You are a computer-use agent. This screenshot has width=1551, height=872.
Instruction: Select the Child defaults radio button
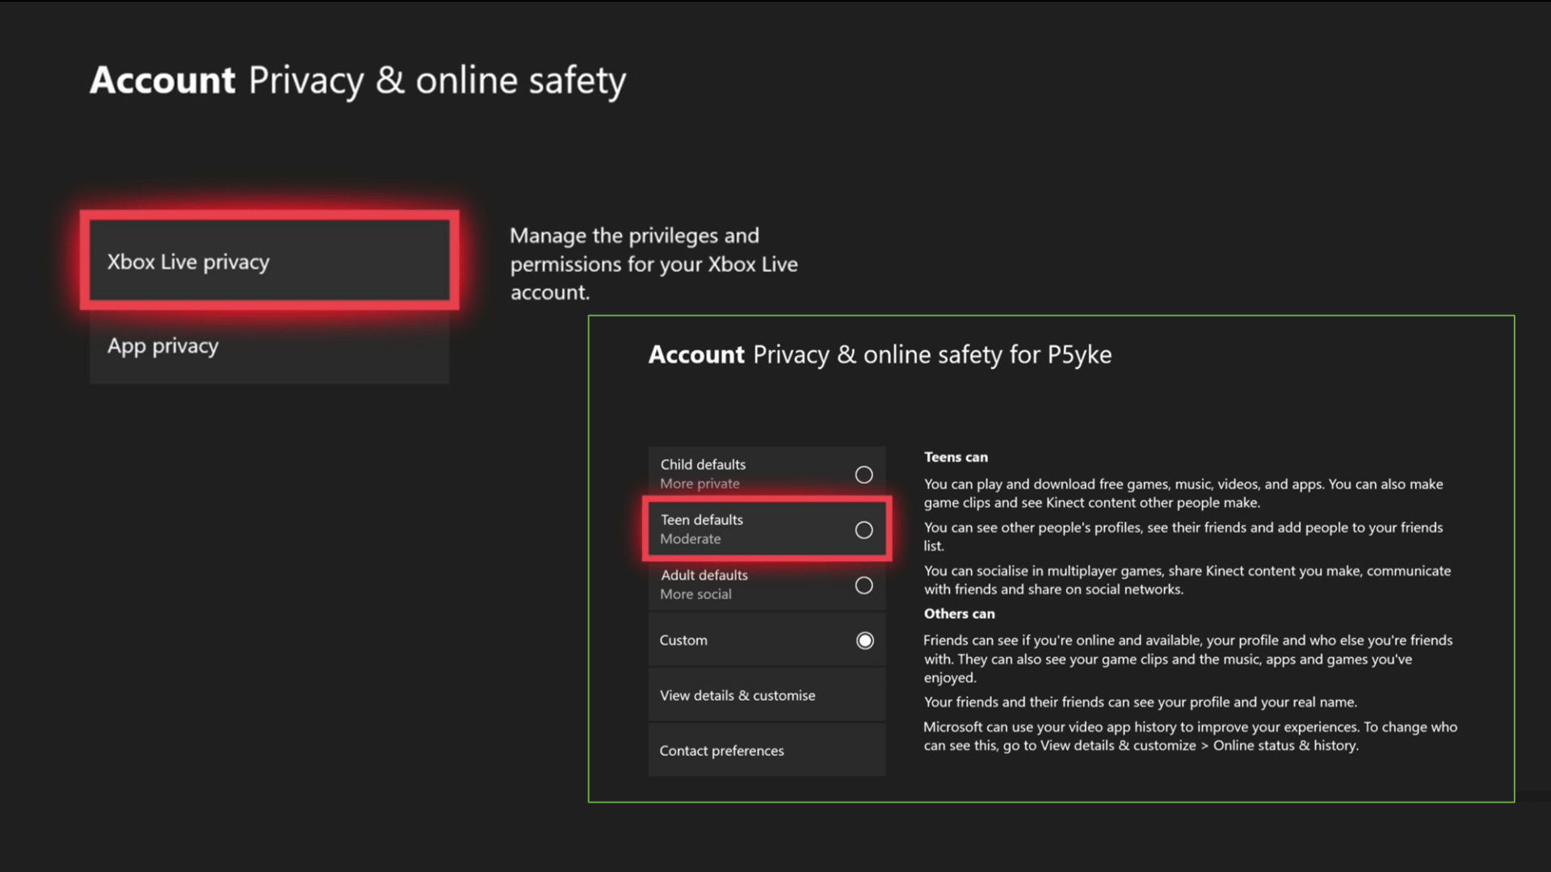(864, 475)
